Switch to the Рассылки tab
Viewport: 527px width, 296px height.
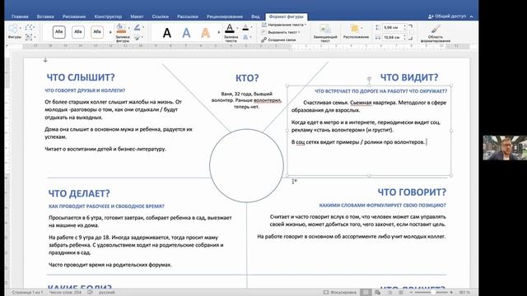188,16
